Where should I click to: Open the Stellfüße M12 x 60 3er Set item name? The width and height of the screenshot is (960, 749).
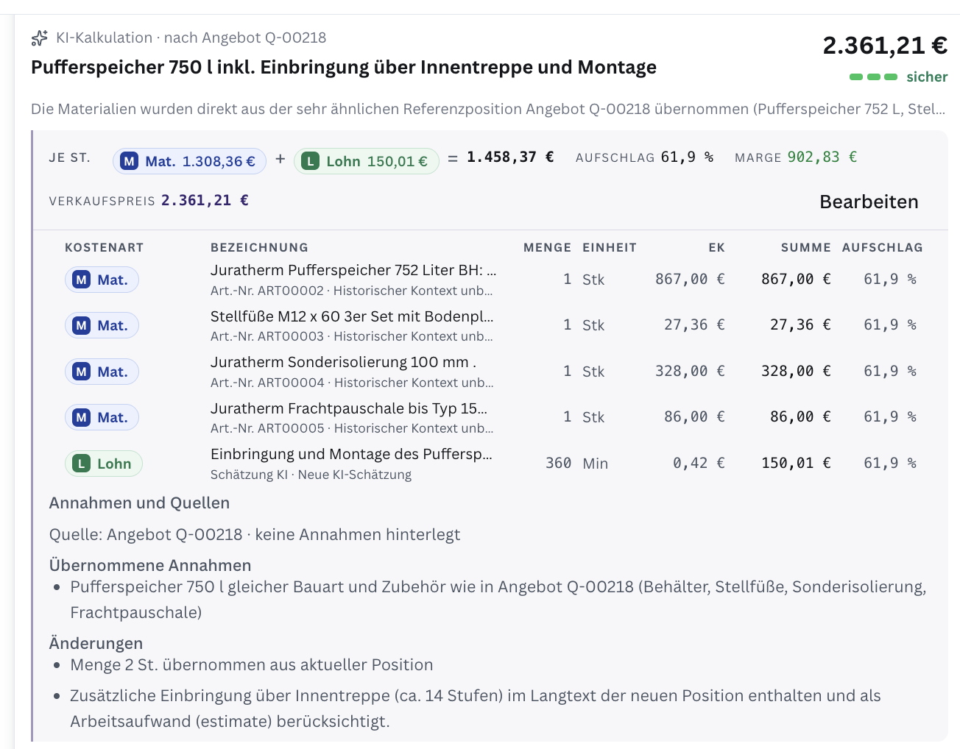pos(352,316)
